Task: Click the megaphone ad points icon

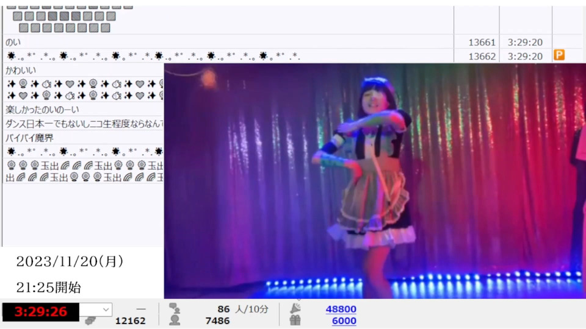Action: pyautogui.click(x=295, y=308)
